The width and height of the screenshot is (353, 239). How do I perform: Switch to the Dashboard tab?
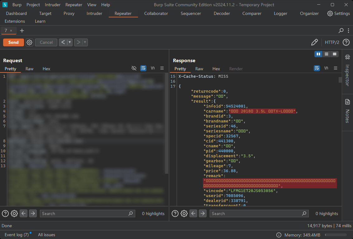(x=16, y=13)
